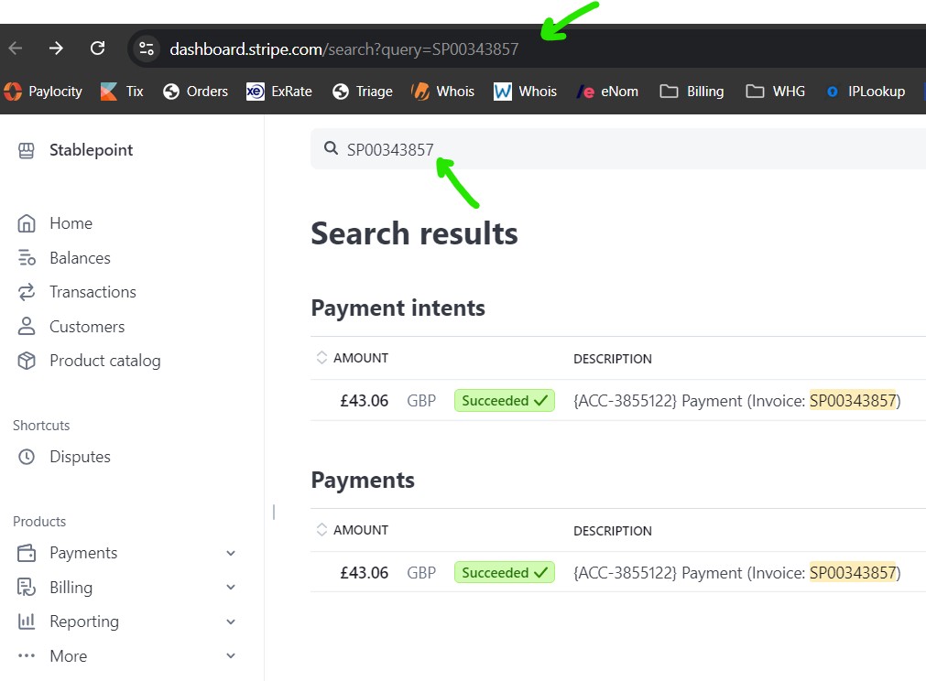This screenshot has width=926, height=681.
Task: Open the Disputes shortcut
Action: (80, 457)
